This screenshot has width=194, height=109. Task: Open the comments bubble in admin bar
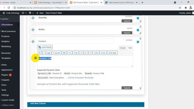tap(31, 13)
